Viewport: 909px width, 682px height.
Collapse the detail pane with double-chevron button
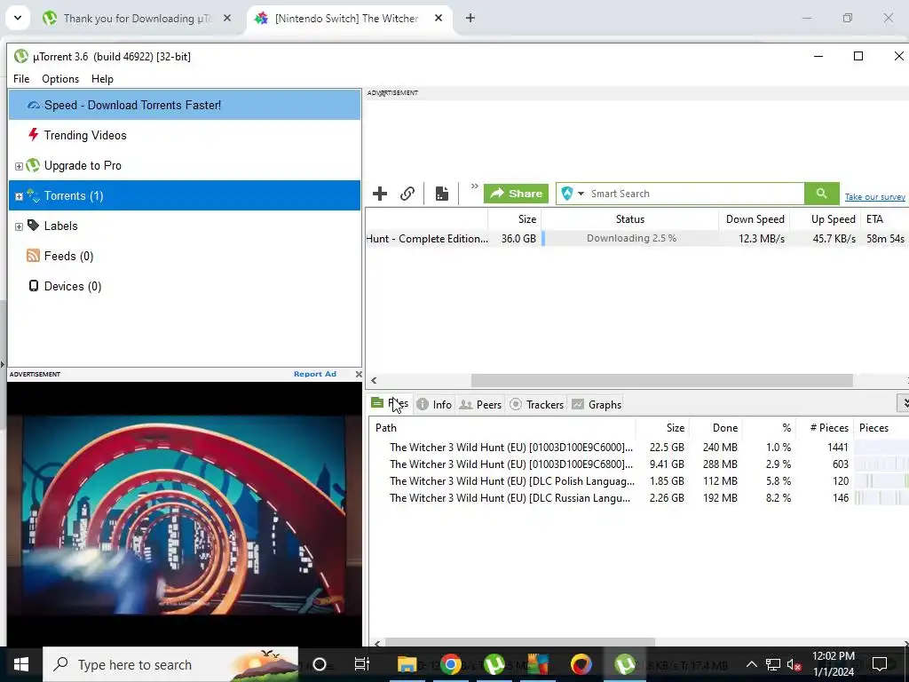903,402
